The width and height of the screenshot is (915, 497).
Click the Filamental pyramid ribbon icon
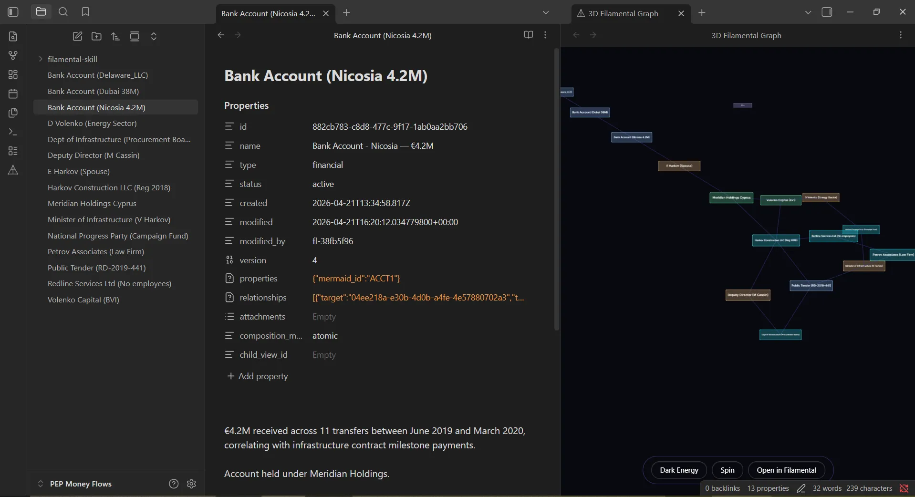click(x=13, y=170)
